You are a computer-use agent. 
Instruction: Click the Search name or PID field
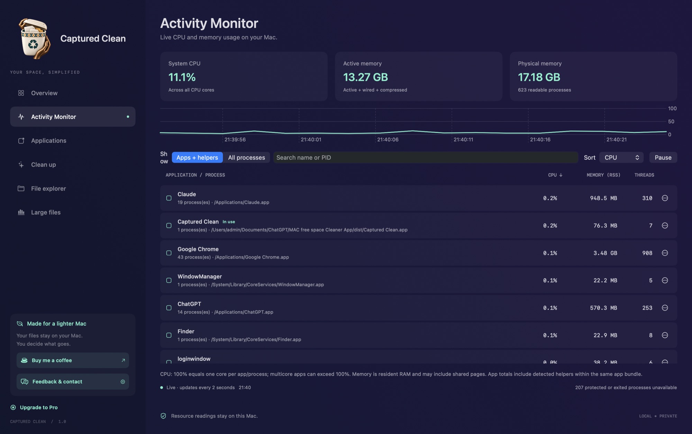pos(426,158)
